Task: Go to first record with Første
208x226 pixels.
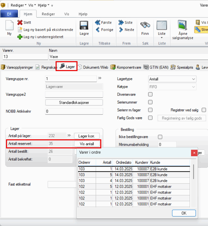Action: (98, 23)
